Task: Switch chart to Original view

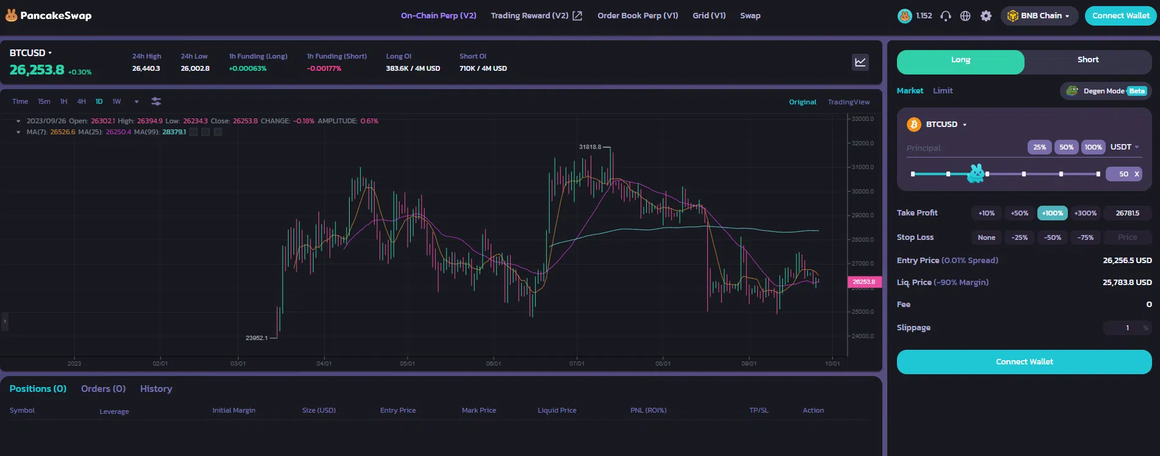Action: [x=802, y=102]
